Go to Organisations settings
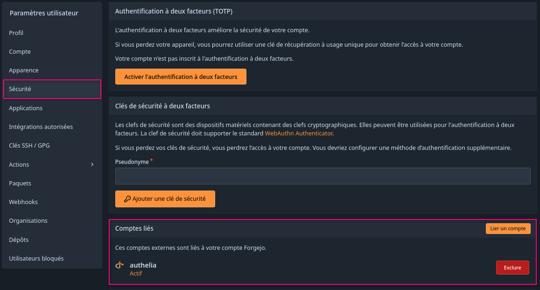Screen dimensions: 540x290 [x=52, y=220]
